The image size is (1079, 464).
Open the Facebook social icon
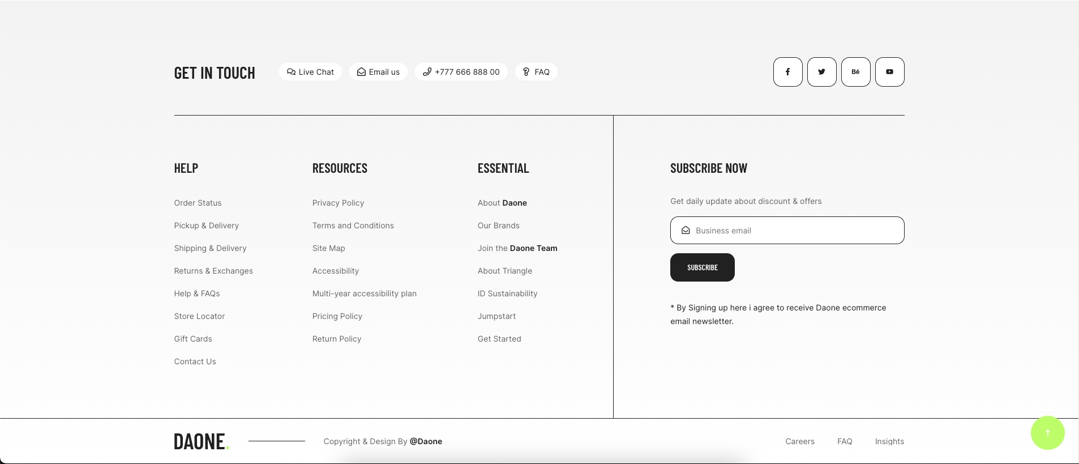point(787,72)
